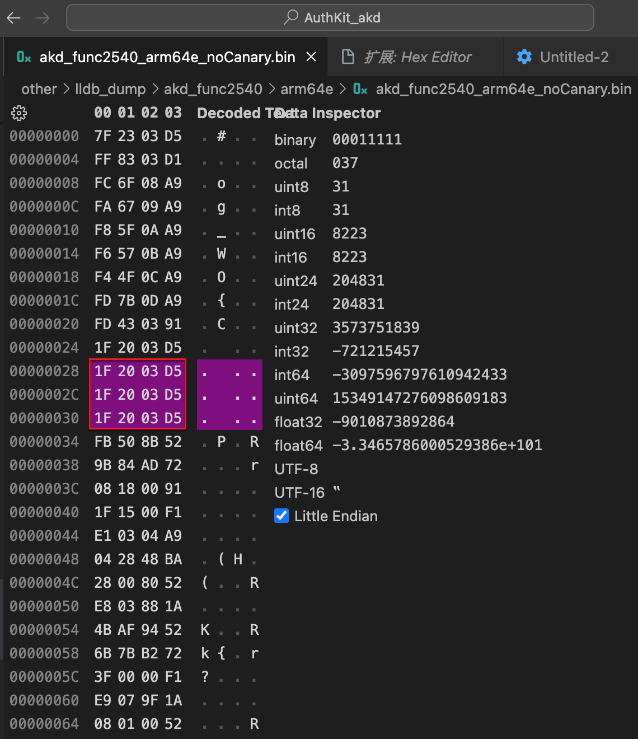Image resolution: width=638 pixels, height=739 pixels.
Task: Click the document icon on Hex Editor tab
Action: [348, 57]
